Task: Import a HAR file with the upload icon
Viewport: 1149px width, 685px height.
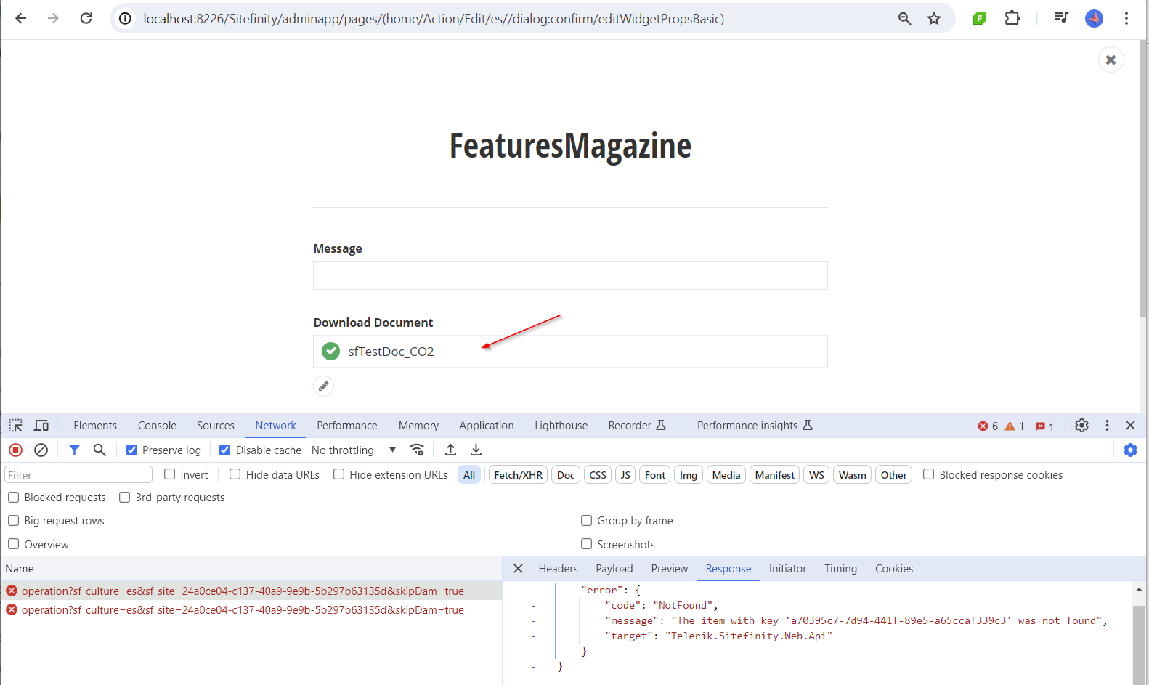Action: coord(450,450)
